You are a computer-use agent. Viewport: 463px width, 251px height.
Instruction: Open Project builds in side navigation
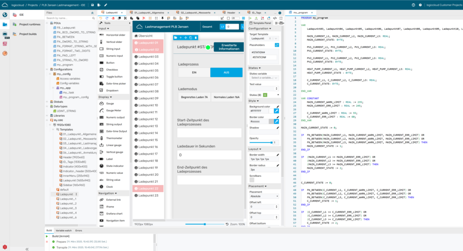28,34
